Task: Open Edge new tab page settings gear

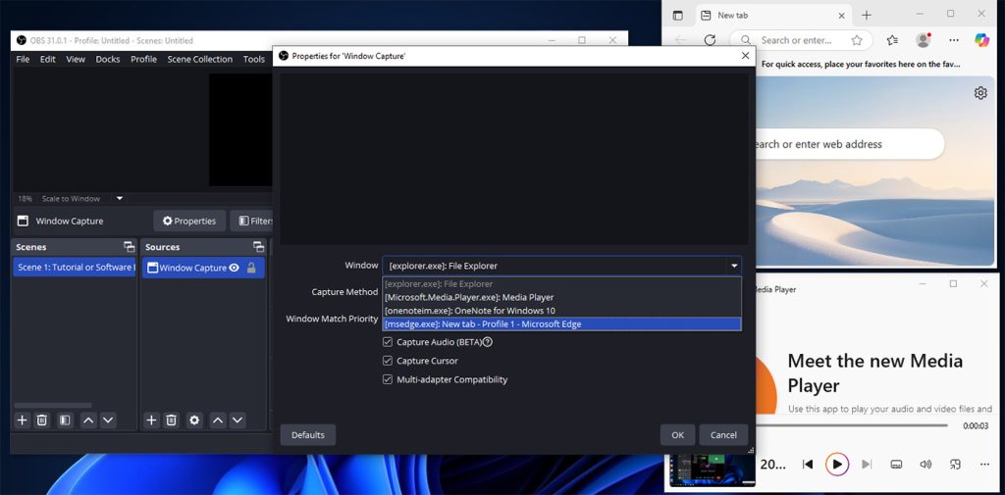Action: (980, 93)
